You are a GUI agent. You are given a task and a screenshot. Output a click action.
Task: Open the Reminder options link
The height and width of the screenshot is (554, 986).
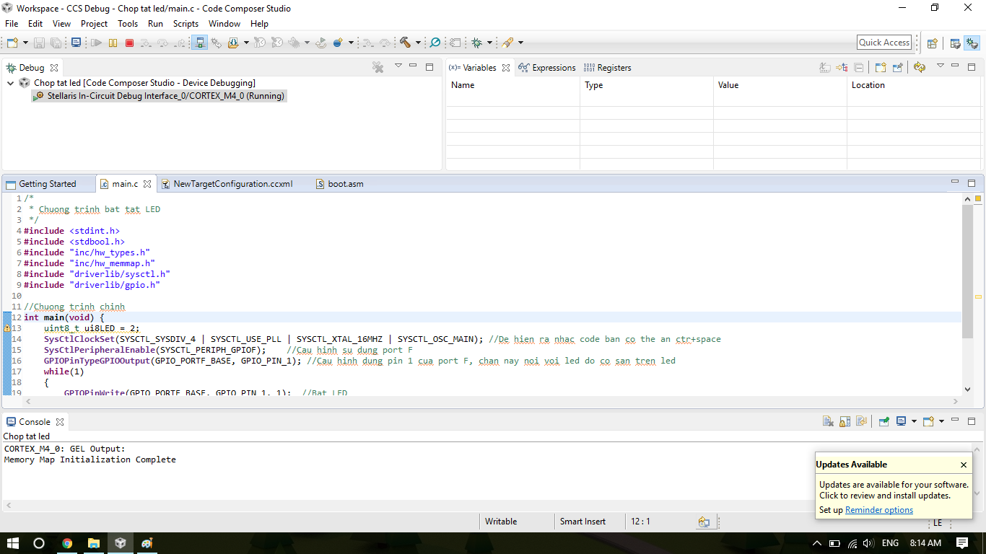tap(878, 510)
